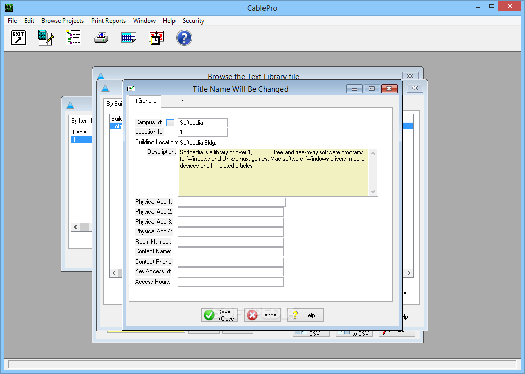Click the Exit toolbar icon
Screen dimensions: 525x374
point(18,38)
